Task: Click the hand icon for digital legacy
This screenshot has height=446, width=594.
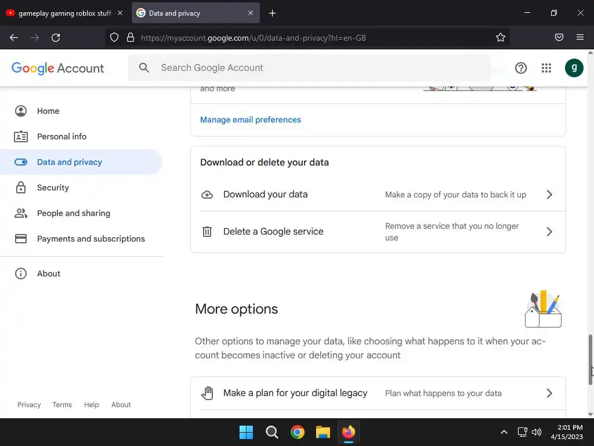Action: pos(207,393)
